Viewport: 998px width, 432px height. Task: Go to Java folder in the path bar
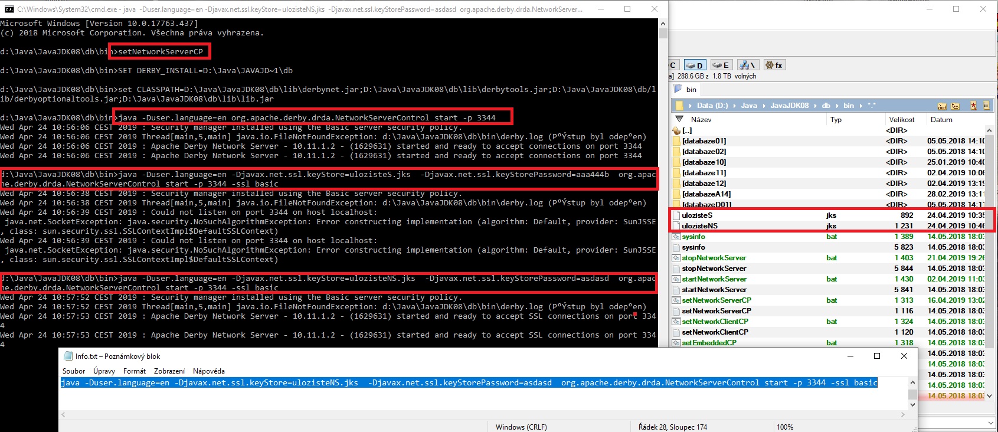pyautogui.click(x=749, y=106)
